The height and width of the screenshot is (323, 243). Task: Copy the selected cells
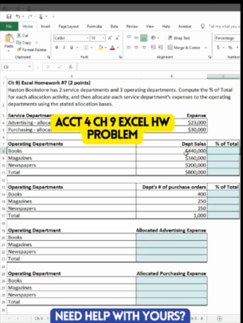pyautogui.click(x=24, y=42)
